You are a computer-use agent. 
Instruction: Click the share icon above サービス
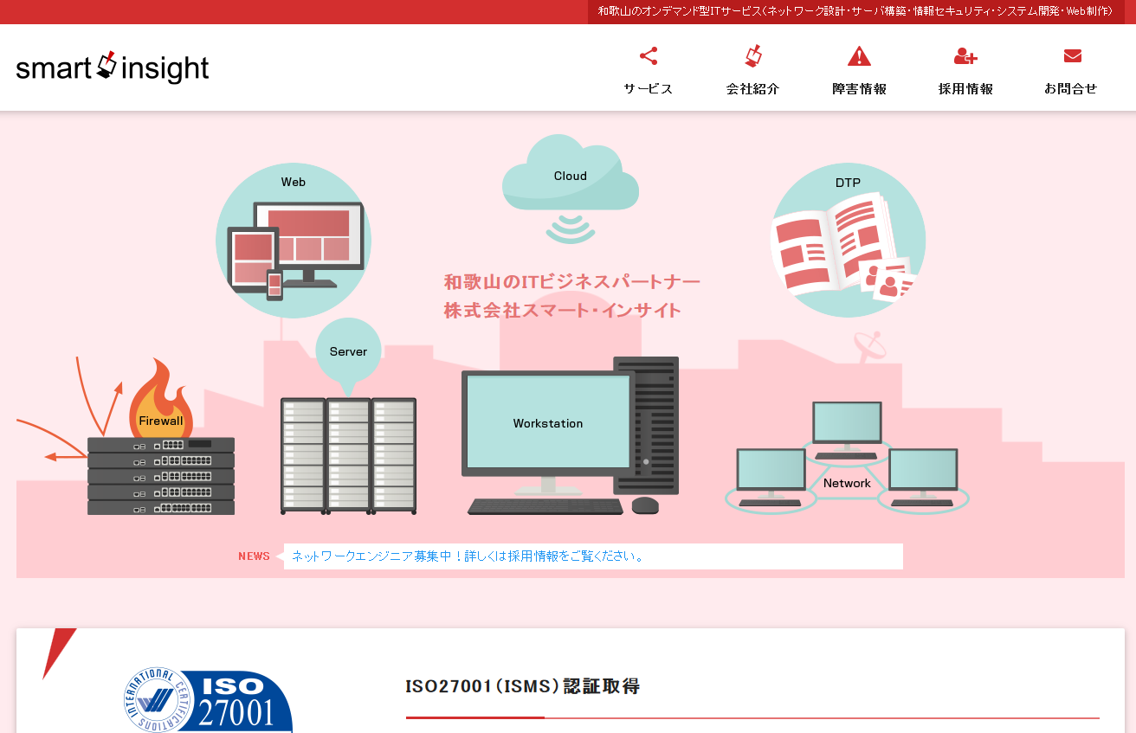(x=649, y=56)
